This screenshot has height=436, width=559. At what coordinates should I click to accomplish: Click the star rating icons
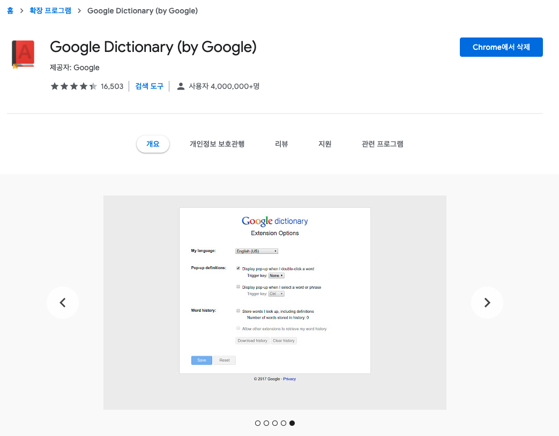[x=74, y=86]
